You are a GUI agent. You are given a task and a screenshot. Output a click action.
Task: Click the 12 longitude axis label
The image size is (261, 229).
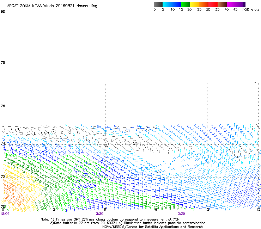[207, 210]
